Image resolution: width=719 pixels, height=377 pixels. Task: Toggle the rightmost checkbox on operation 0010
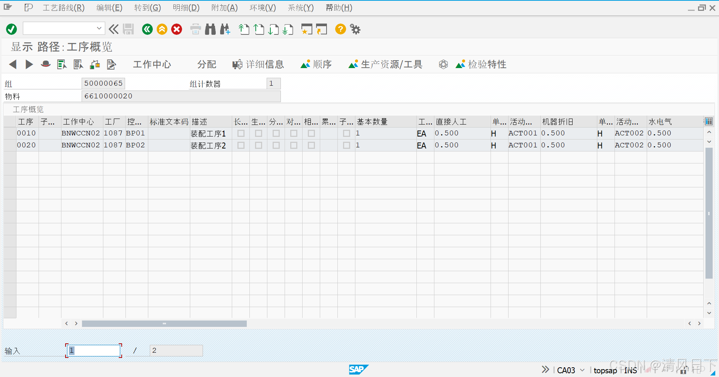click(x=346, y=133)
